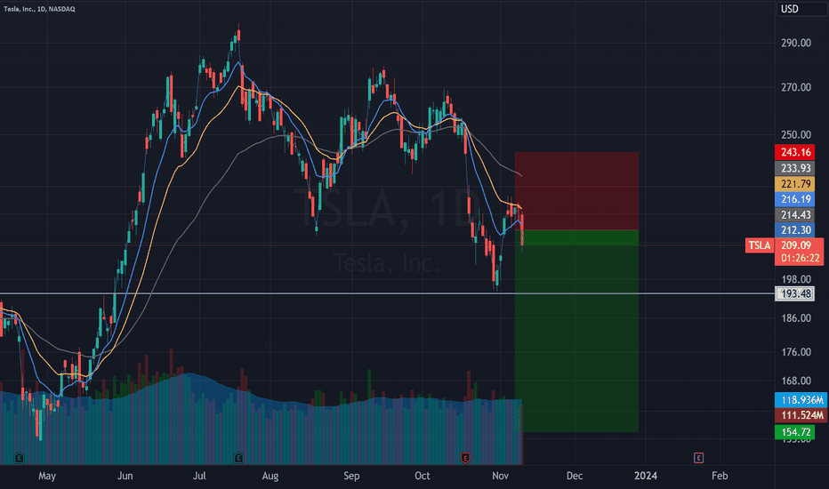Select the red 243.16 stop price label

click(x=794, y=152)
